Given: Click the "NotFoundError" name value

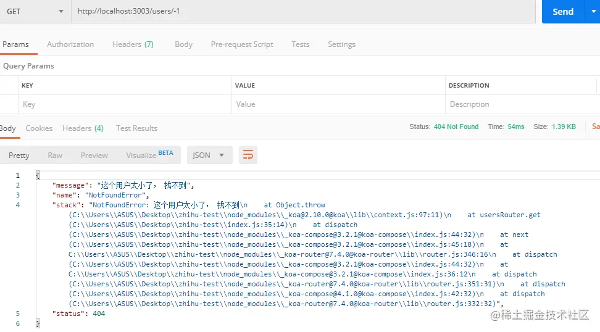Looking at the screenshot, I should [x=115, y=195].
